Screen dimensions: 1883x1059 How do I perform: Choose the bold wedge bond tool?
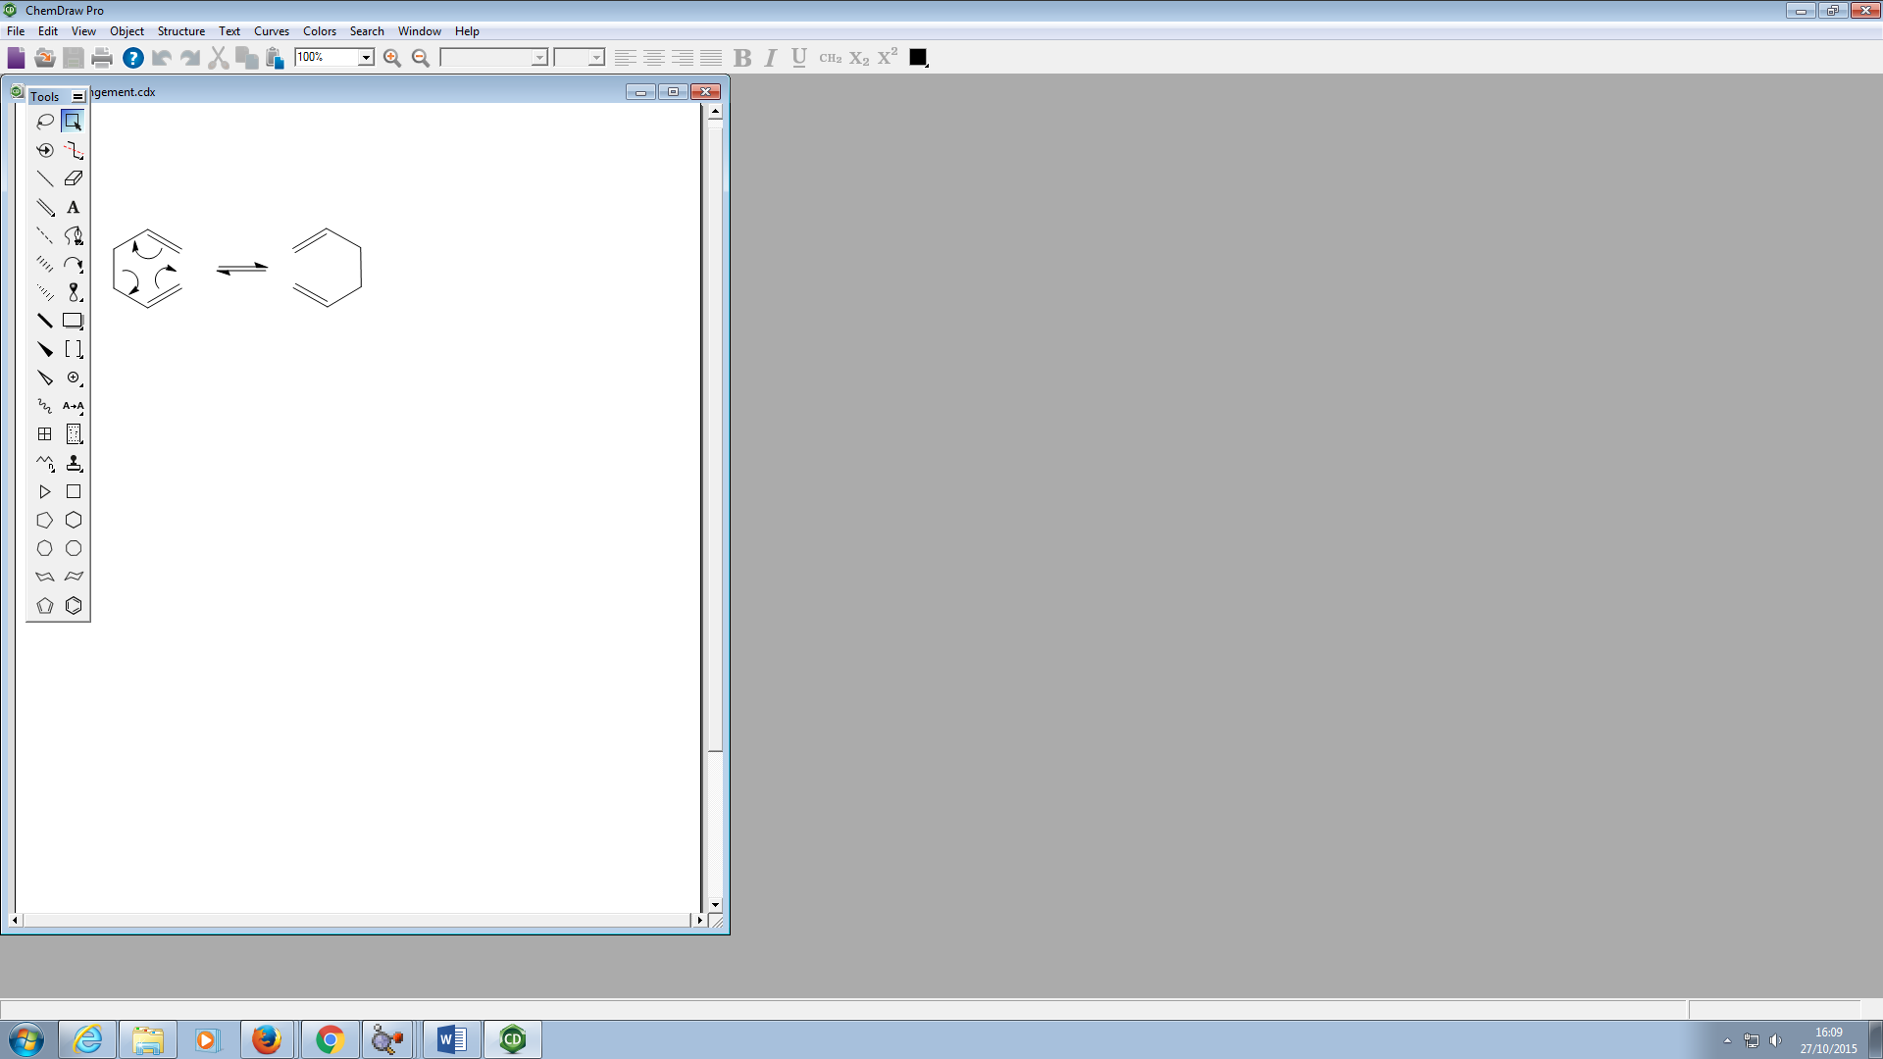click(x=45, y=349)
